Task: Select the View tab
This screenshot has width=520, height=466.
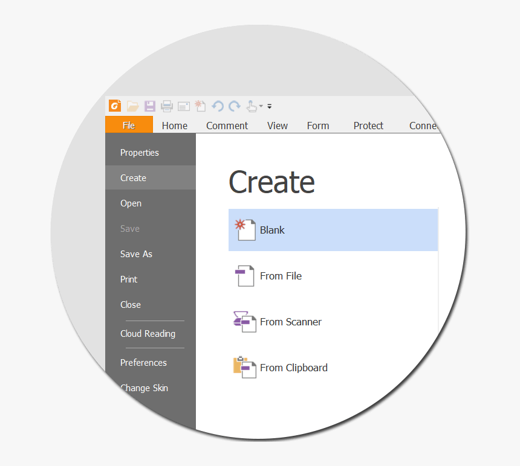Action: [x=277, y=126]
